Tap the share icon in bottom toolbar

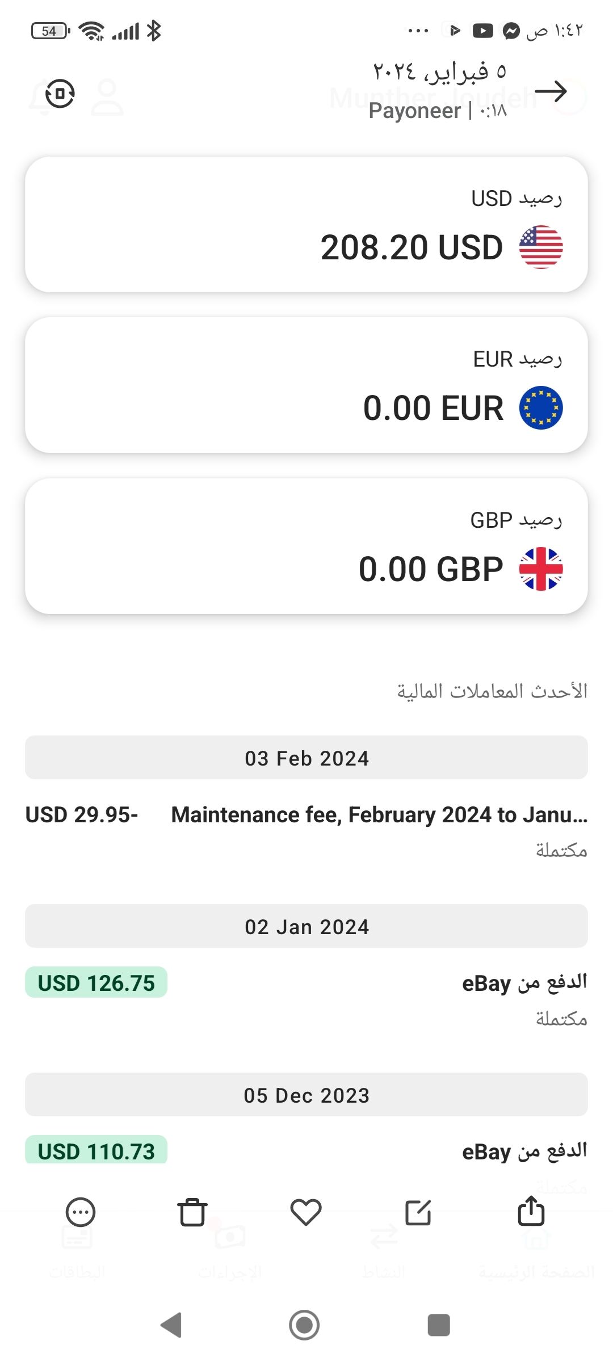pos(531,1212)
